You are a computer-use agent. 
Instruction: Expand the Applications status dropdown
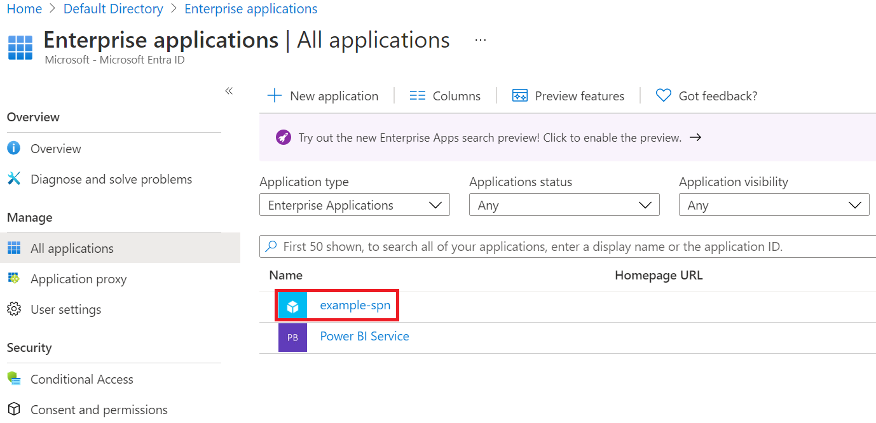click(x=565, y=205)
